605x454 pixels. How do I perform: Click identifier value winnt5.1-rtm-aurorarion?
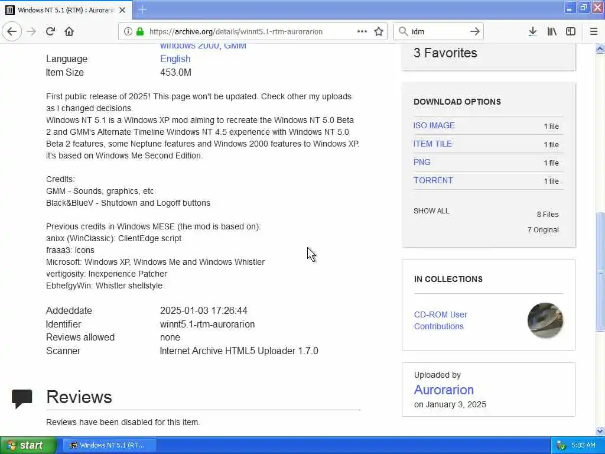point(207,325)
